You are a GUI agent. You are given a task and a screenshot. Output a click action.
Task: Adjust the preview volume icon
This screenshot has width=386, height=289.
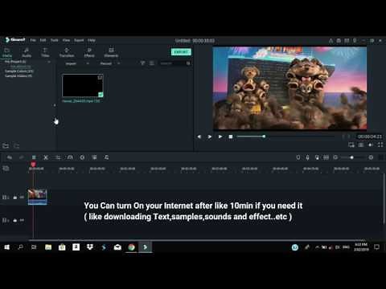click(x=371, y=144)
